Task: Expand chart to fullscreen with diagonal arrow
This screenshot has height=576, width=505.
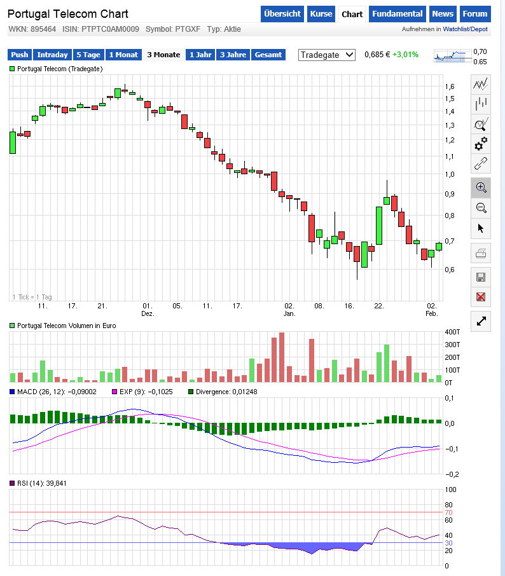Action: [x=481, y=322]
